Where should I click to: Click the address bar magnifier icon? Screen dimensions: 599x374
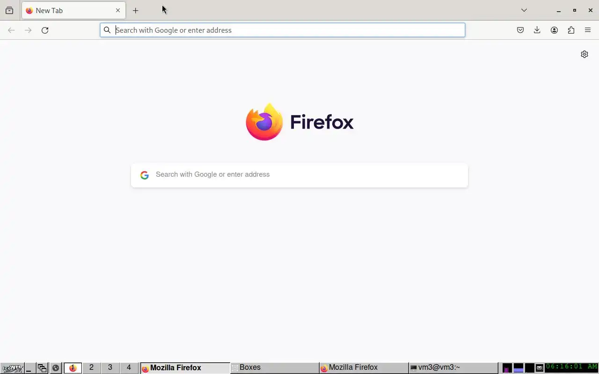pos(107,30)
